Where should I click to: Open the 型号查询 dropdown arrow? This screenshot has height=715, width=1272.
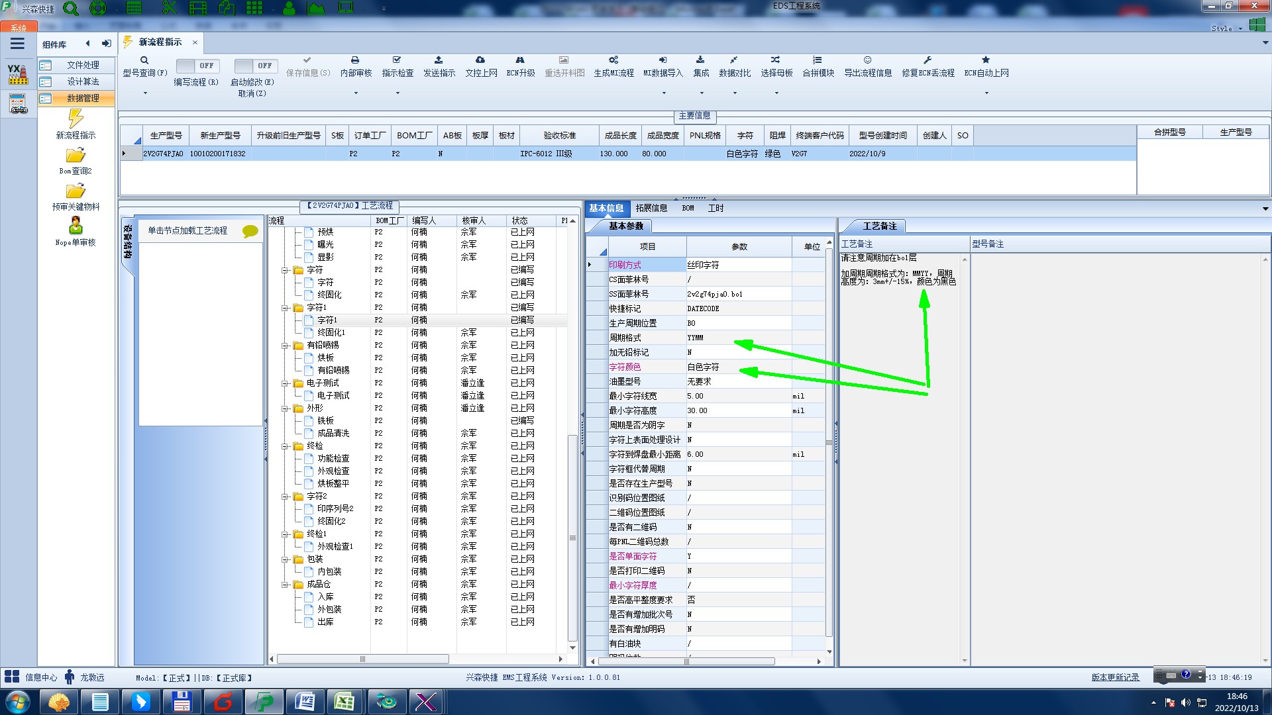pyautogui.click(x=145, y=93)
